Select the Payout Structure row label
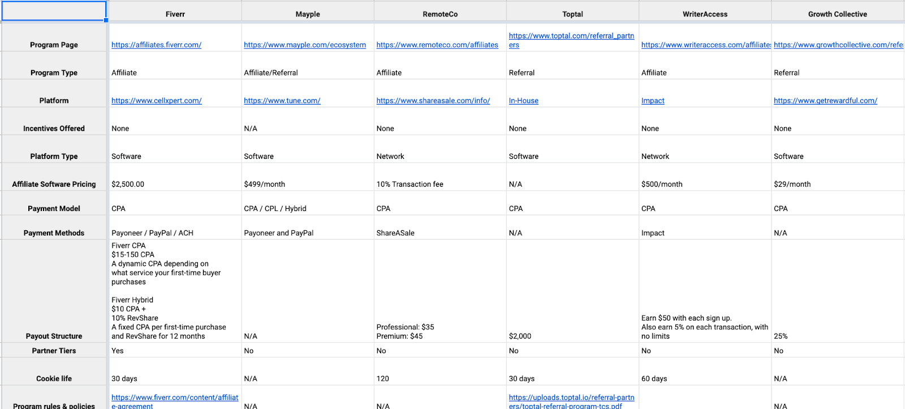This screenshot has height=409, width=905. [54, 336]
